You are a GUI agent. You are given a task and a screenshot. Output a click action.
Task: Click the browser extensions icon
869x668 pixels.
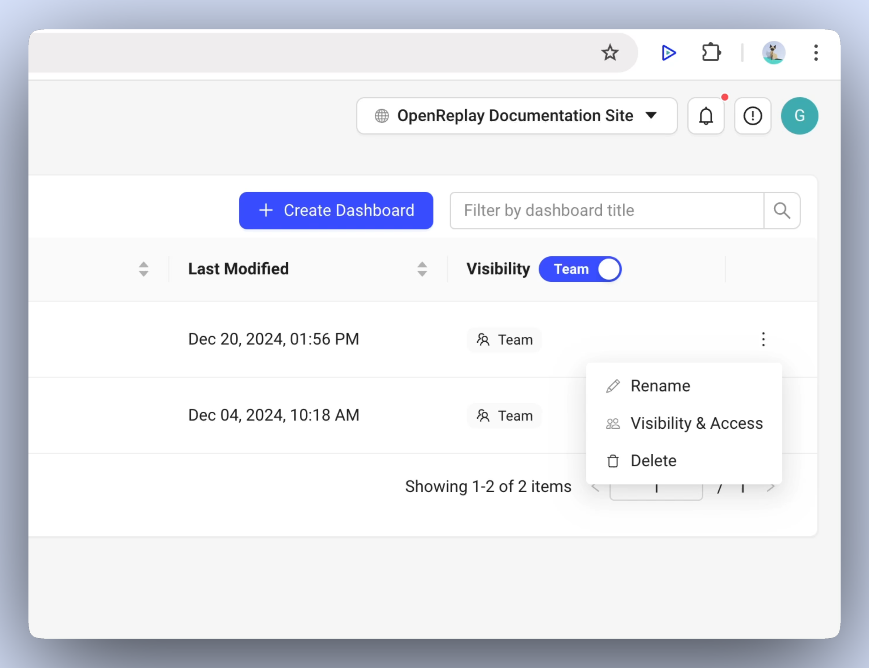click(x=711, y=52)
